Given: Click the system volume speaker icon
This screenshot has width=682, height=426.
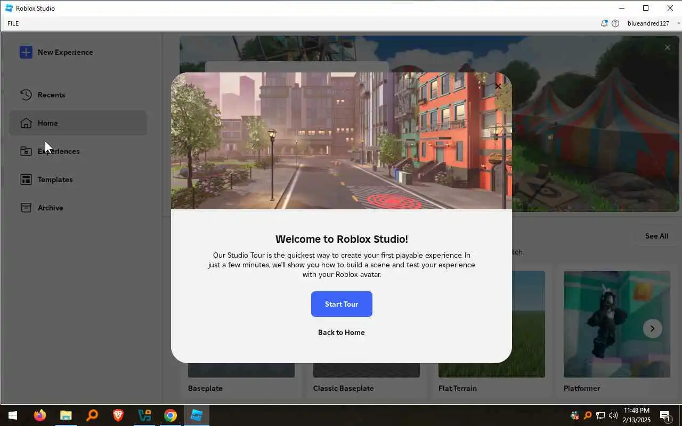Looking at the screenshot, I should point(613,415).
